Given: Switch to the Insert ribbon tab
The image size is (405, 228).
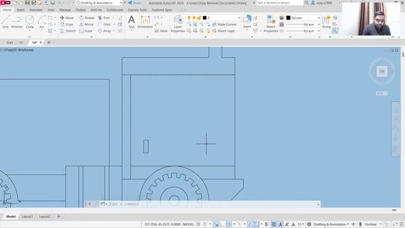Looking at the screenshot, I should point(20,10).
